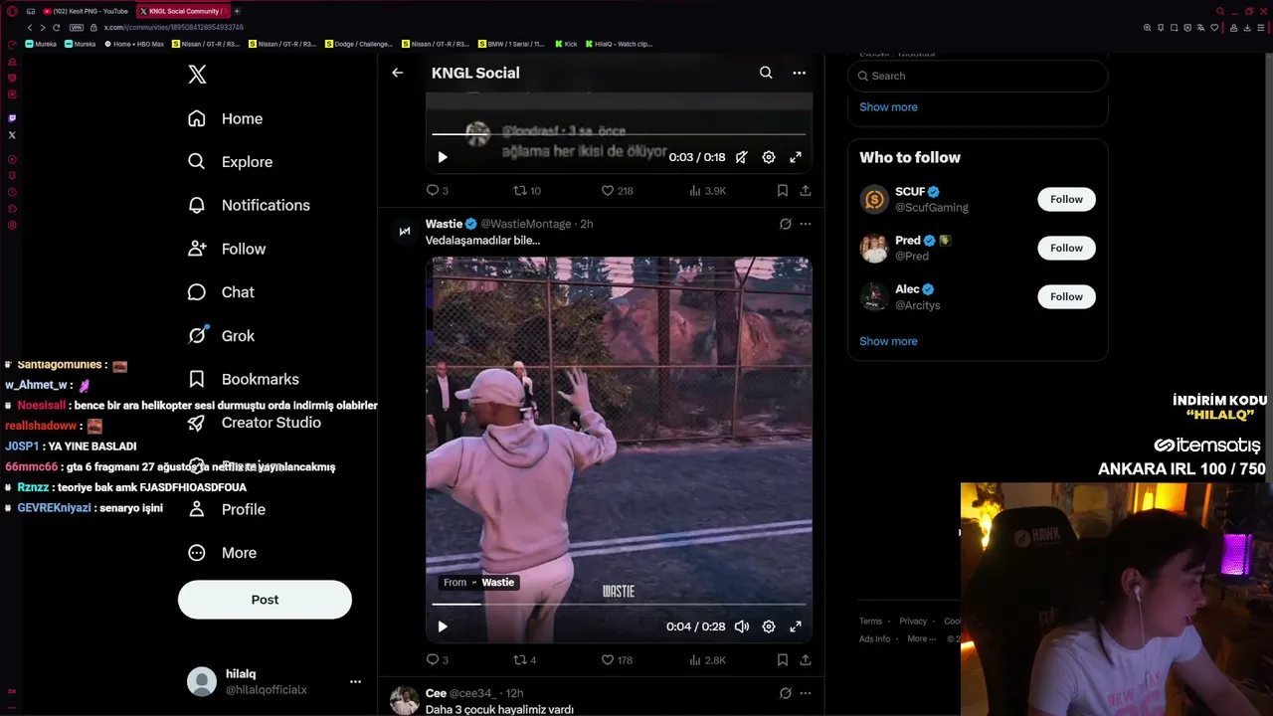Click the Post button
Screen dimensions: 1273x716
[265, 600]
